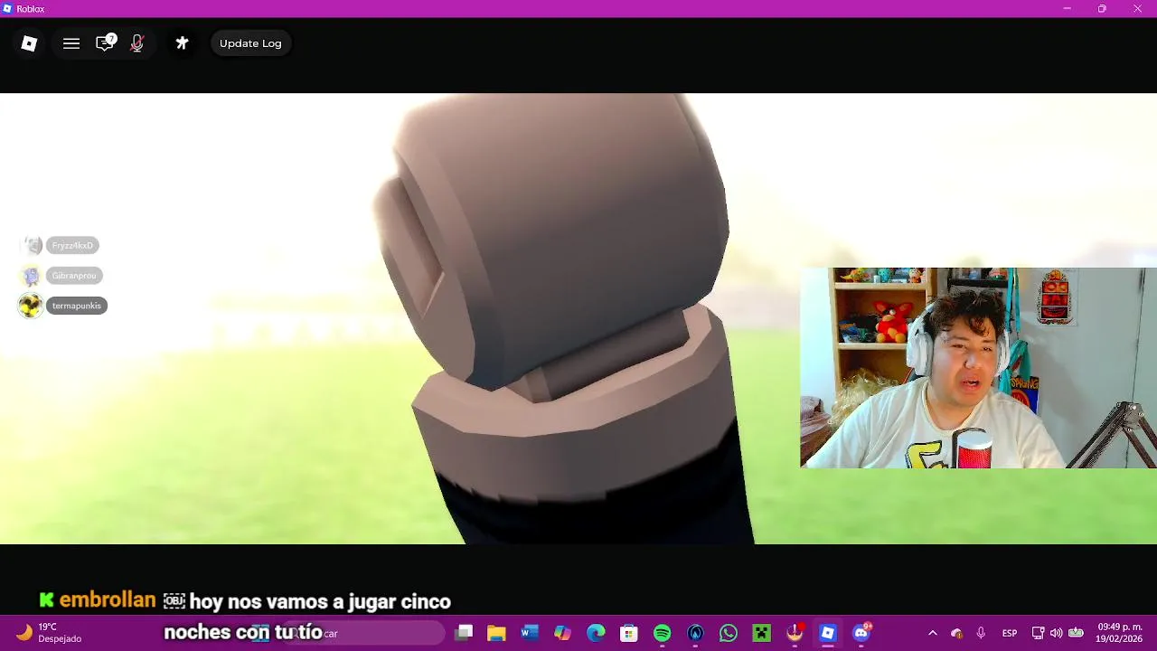Open the Roblox logo menu

(x=29, y=43)
